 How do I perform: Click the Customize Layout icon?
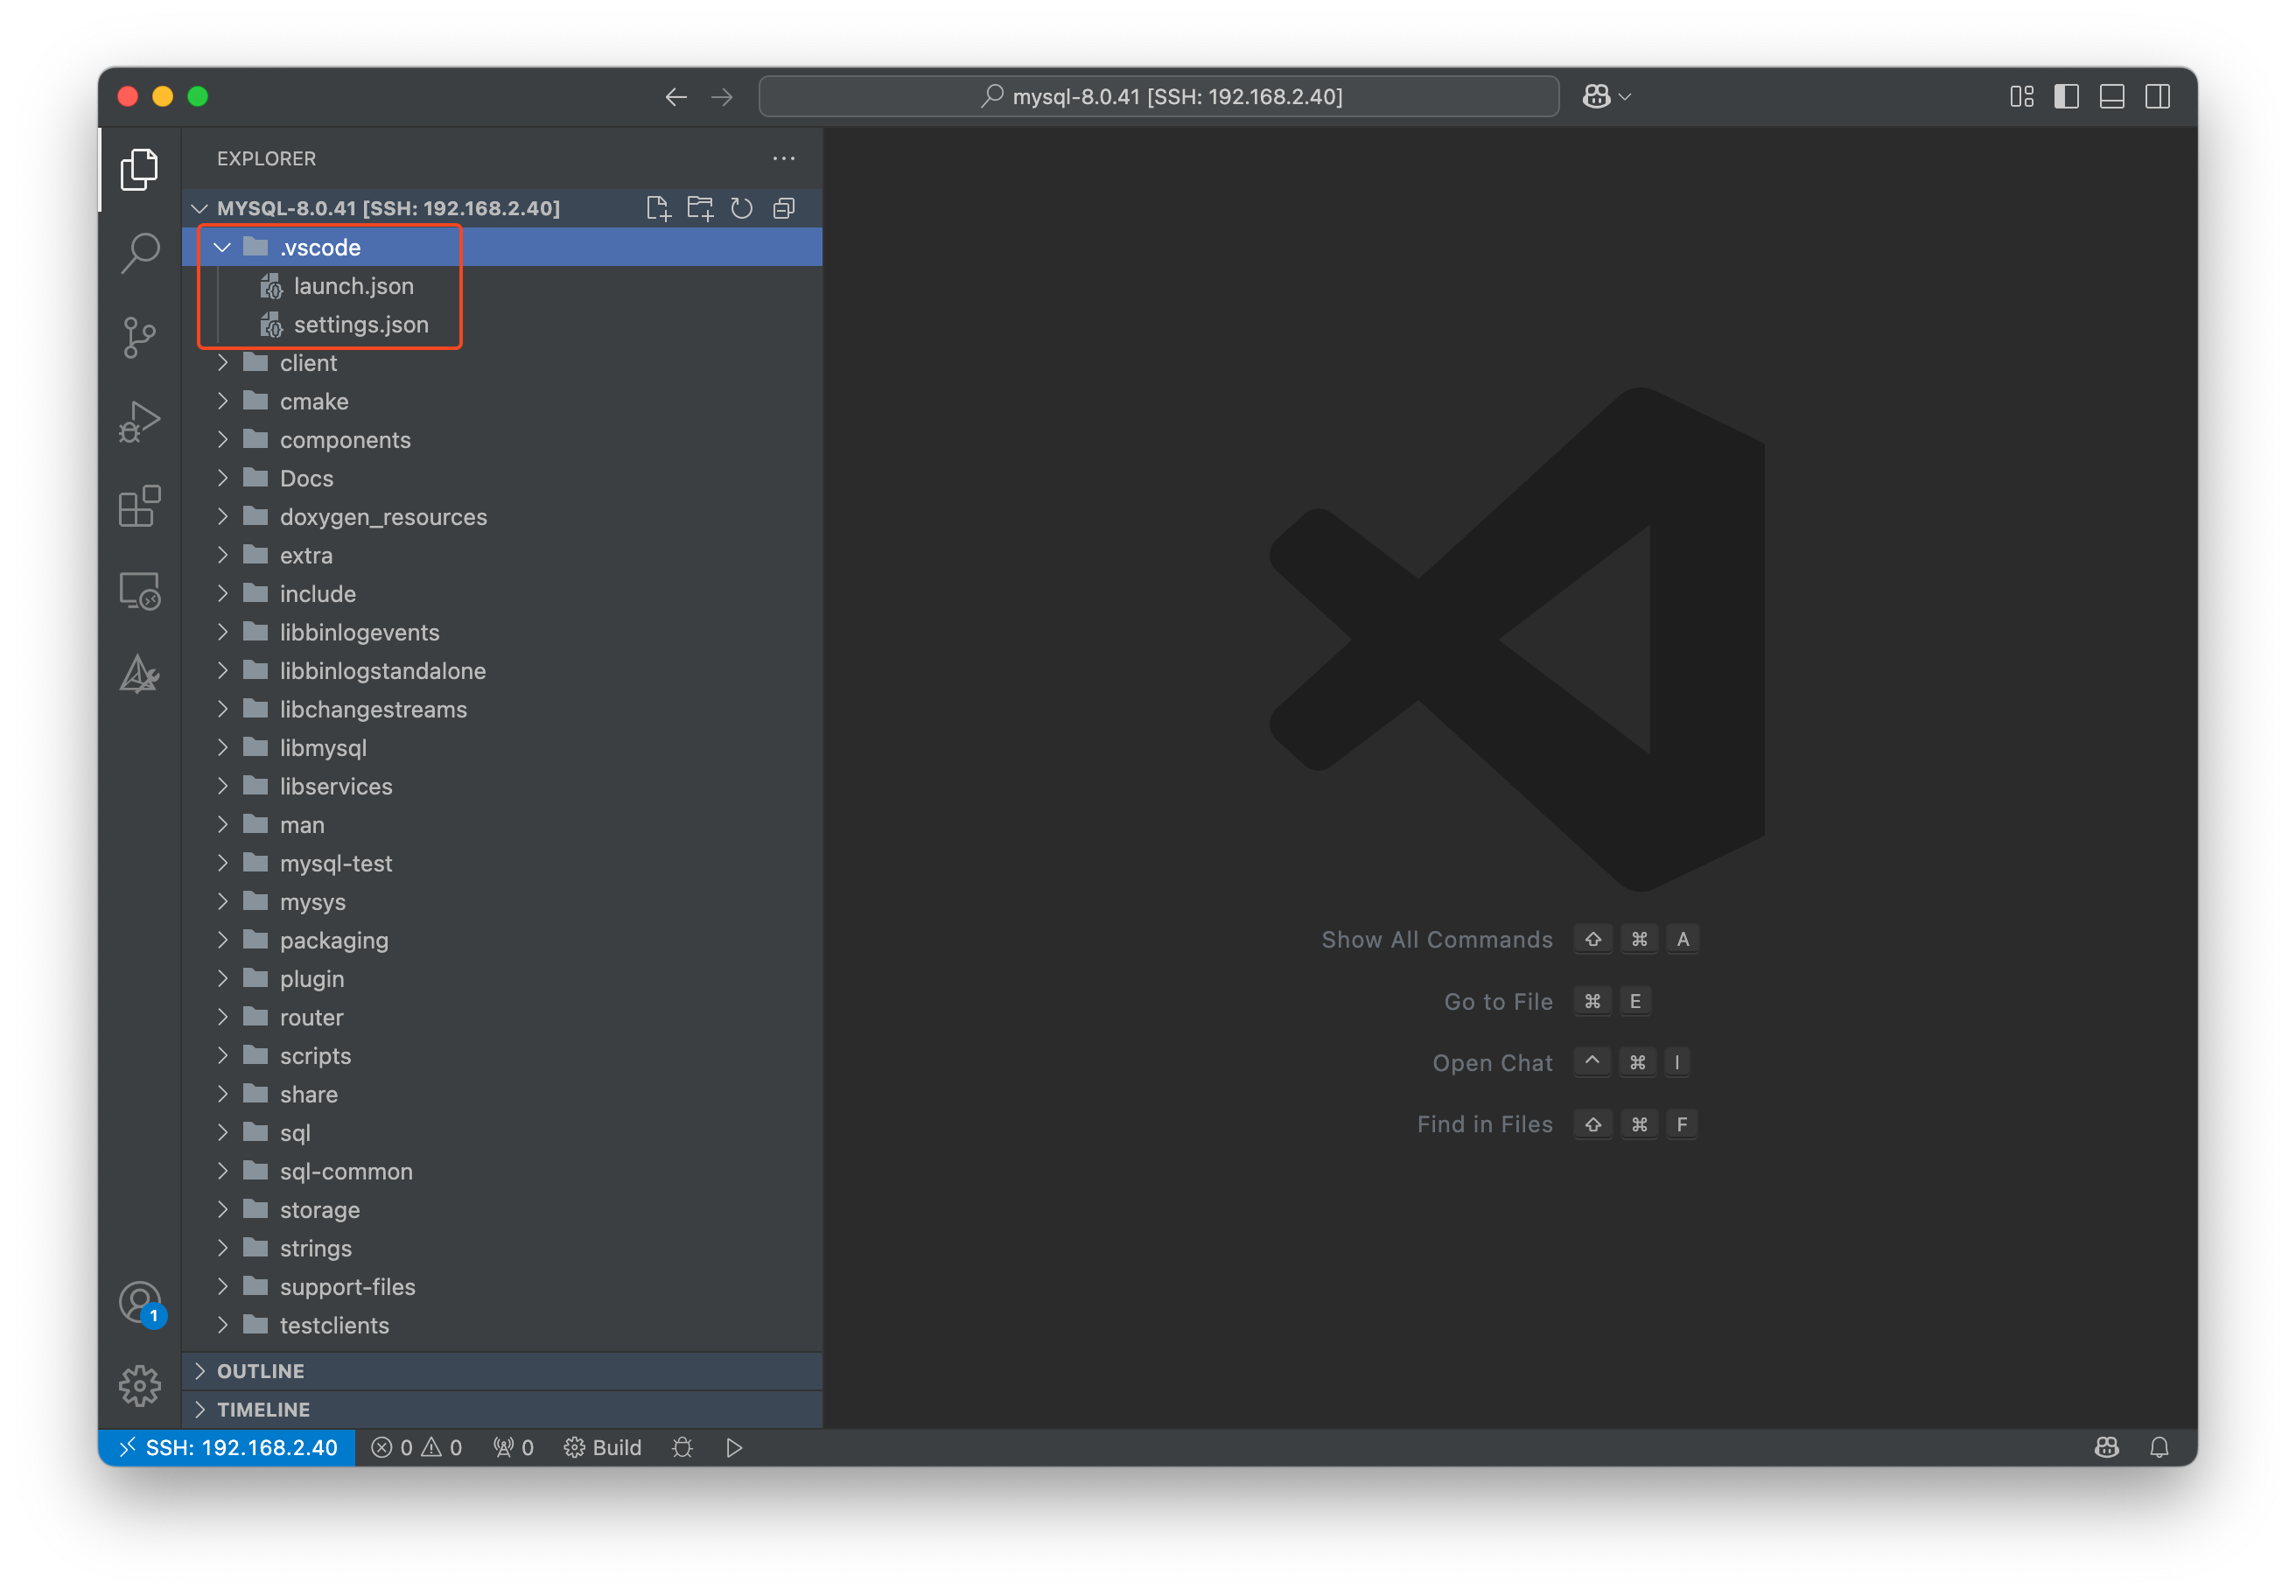2022,96
